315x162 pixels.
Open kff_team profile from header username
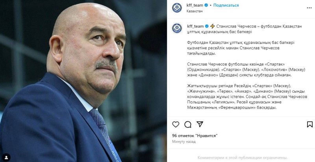point(195,5)
